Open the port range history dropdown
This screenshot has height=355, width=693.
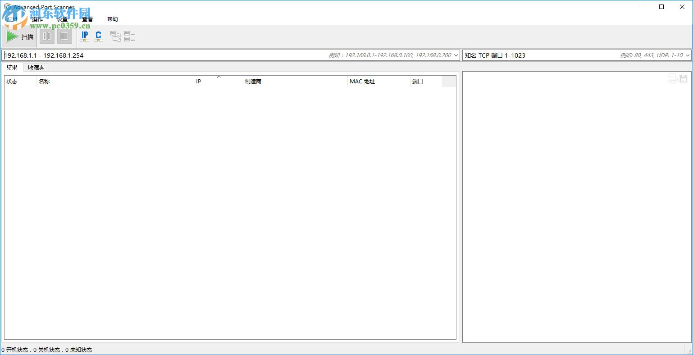pyautogui.click(x=688, y=55)
